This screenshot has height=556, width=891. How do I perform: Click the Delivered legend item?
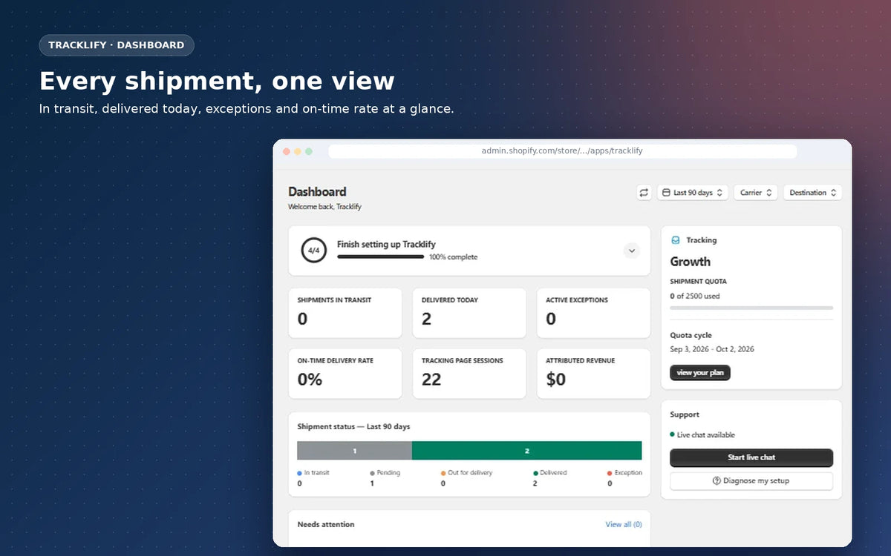550,477
